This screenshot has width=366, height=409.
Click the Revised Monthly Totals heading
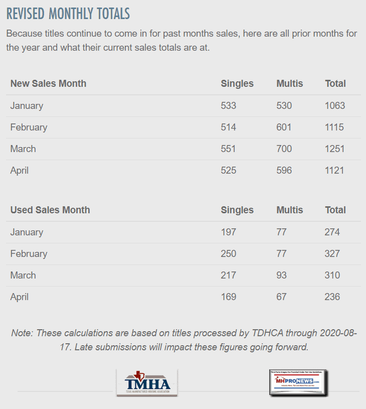pyautogui.click(x=68, y=14)
